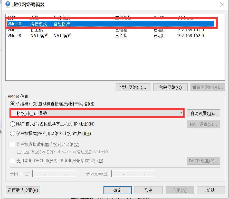
Task: Click the Virtual Network Editor globe icon
Action: coord(8,4)
